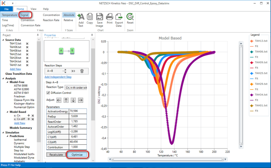Click the Copy chart icon
Viewport: 271px width, 168px height.
[x=90, y=18]
